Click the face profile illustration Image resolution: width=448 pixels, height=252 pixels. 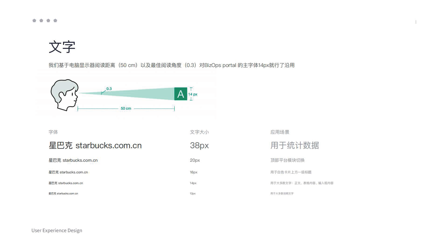(x=65, y=95)
